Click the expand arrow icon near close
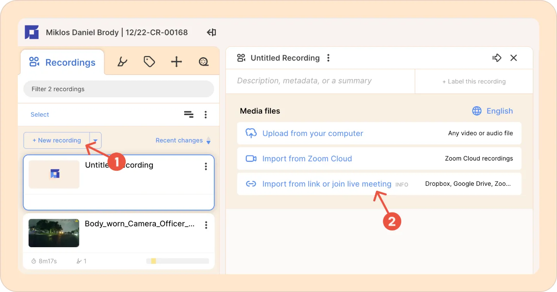This screenshot has height=292, width=557. coord(497,58)
